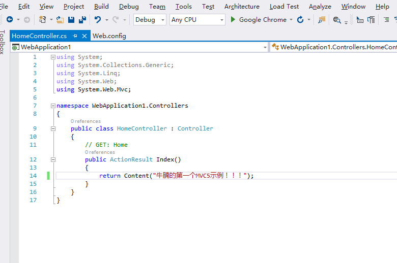This screenshot has width=397, height=263.
Task: Click the document pages icon beside it
Action: [x=371, y=20]
